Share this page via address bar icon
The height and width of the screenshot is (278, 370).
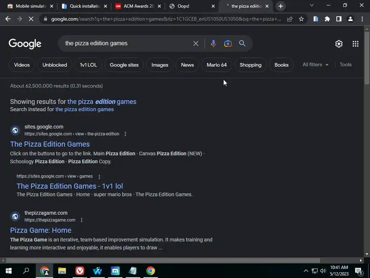290,19
